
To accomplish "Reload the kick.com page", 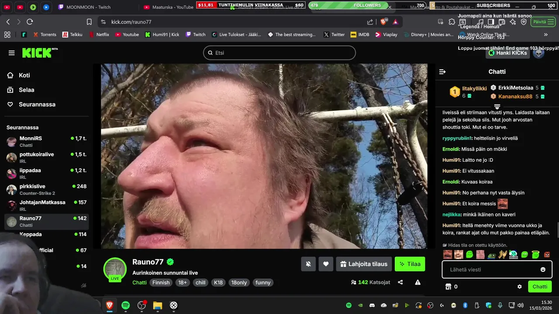I will pyautogui.click(x=30, y=22).
